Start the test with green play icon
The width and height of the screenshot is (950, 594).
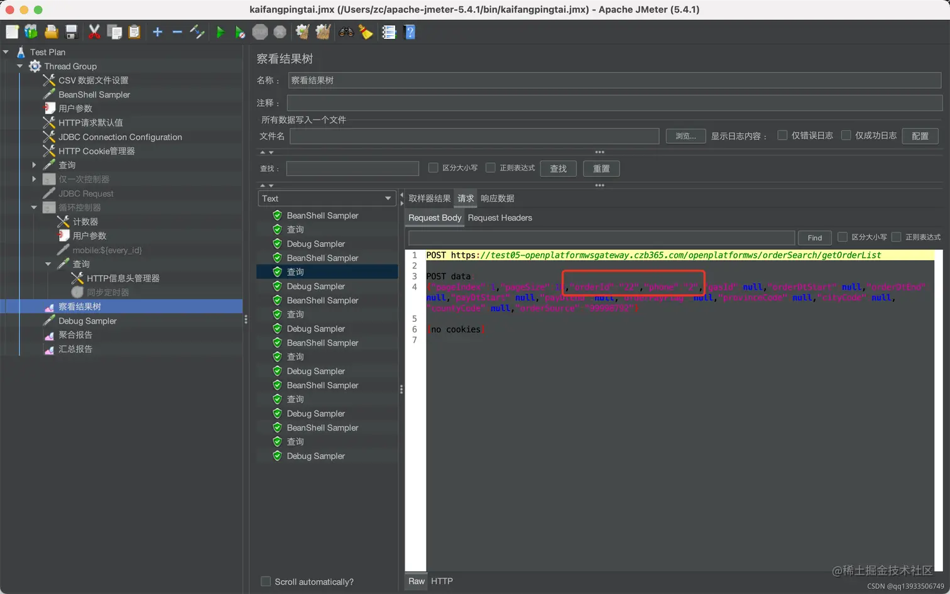(x=221, y=32)
